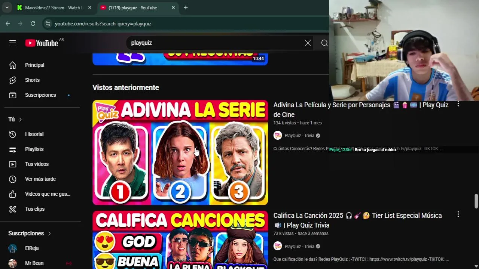Screen dimensions: 479x269
Task: Click PlayQuiz channel avatar under Adivina video
Action: point(278,136)
